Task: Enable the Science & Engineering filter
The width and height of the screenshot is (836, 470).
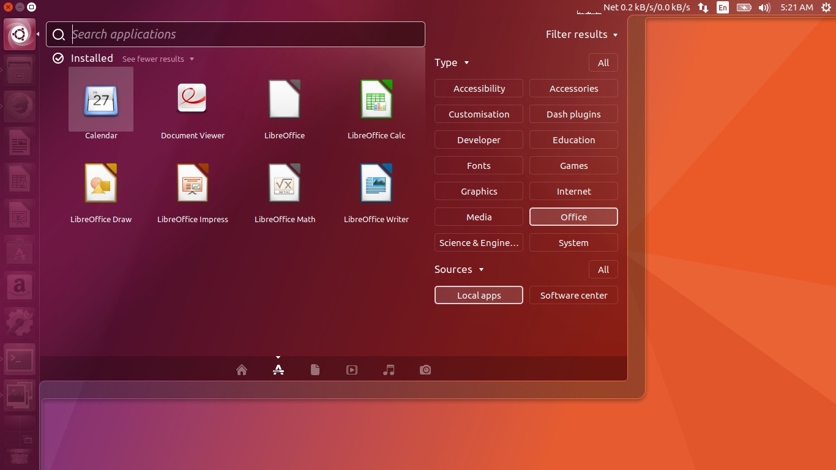Action: pyautogui.click(x=479, y=242)
